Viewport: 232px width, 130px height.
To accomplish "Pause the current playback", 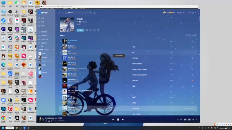I will 118,120.
